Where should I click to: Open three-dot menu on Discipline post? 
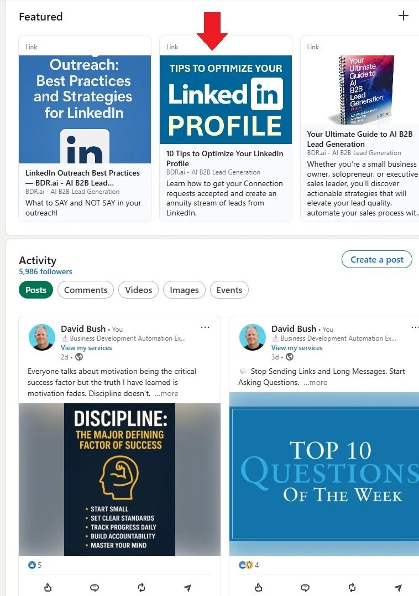pos(205,327)
